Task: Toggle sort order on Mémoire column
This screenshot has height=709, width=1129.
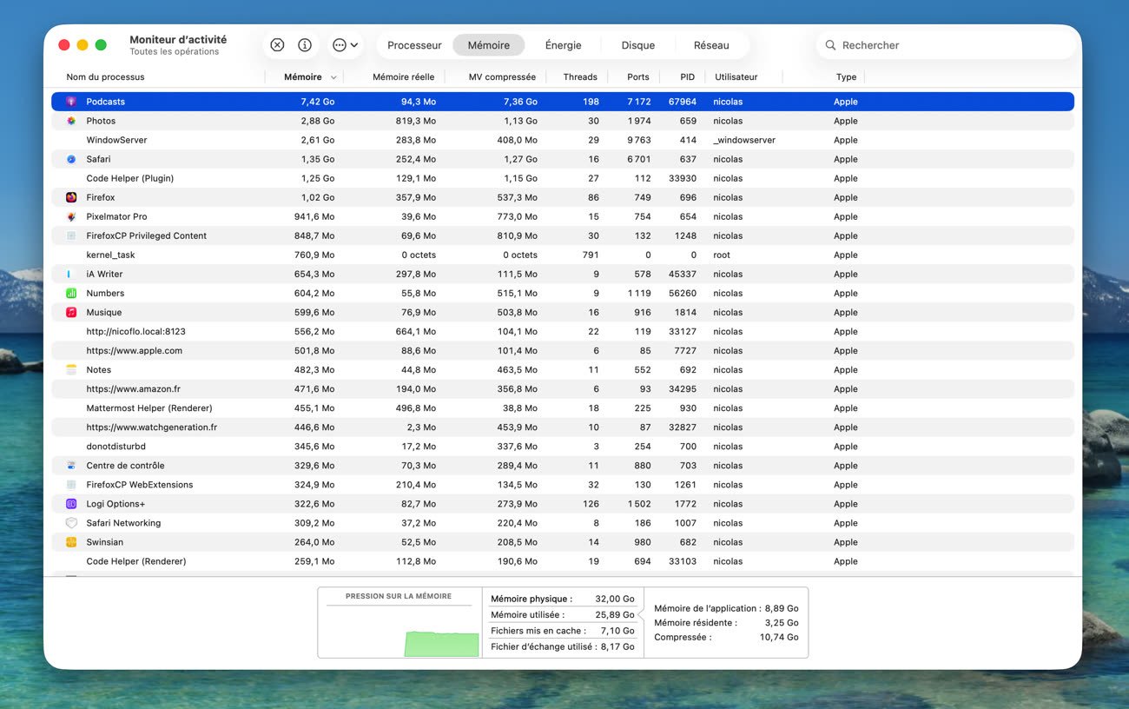Action: (x=303, y=77)
